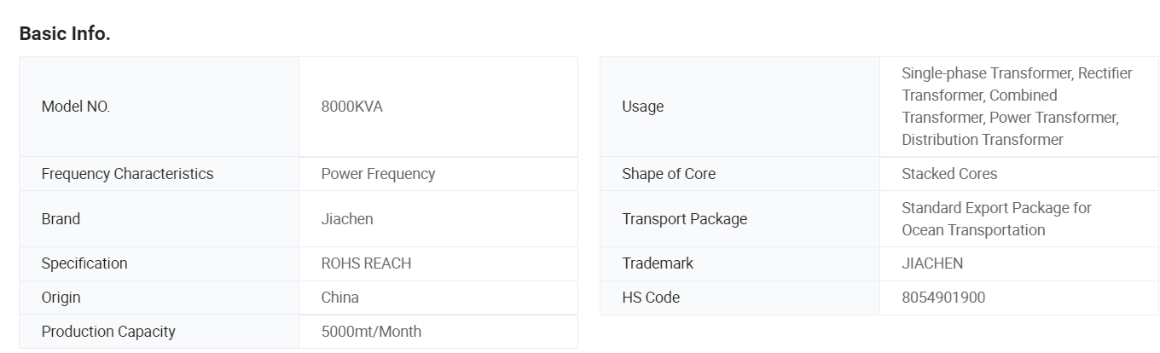Click the Model NO. label cell
Image resolution: width=1160 pixels, height=353 pixels.
click(76, 107)
